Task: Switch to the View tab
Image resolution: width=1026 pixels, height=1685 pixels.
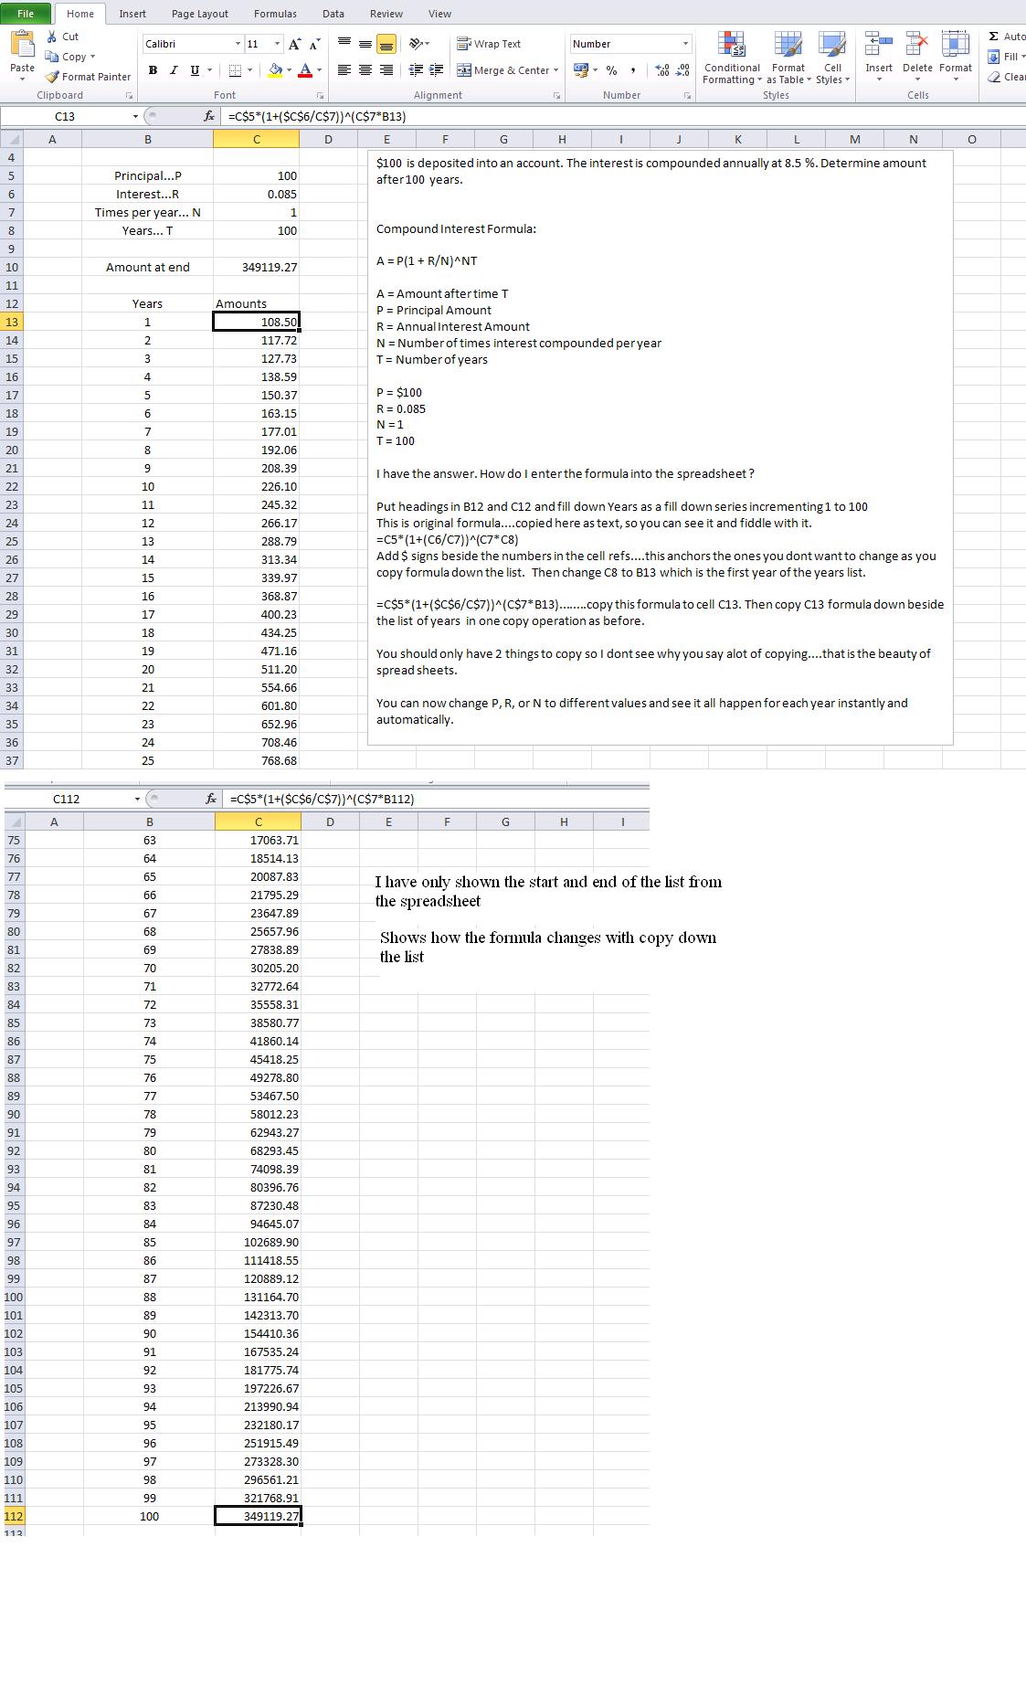Action: pyautogui.click(x=440, y=14)
